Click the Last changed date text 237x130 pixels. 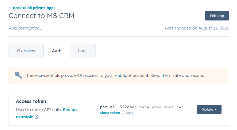[x=197, y=28]
